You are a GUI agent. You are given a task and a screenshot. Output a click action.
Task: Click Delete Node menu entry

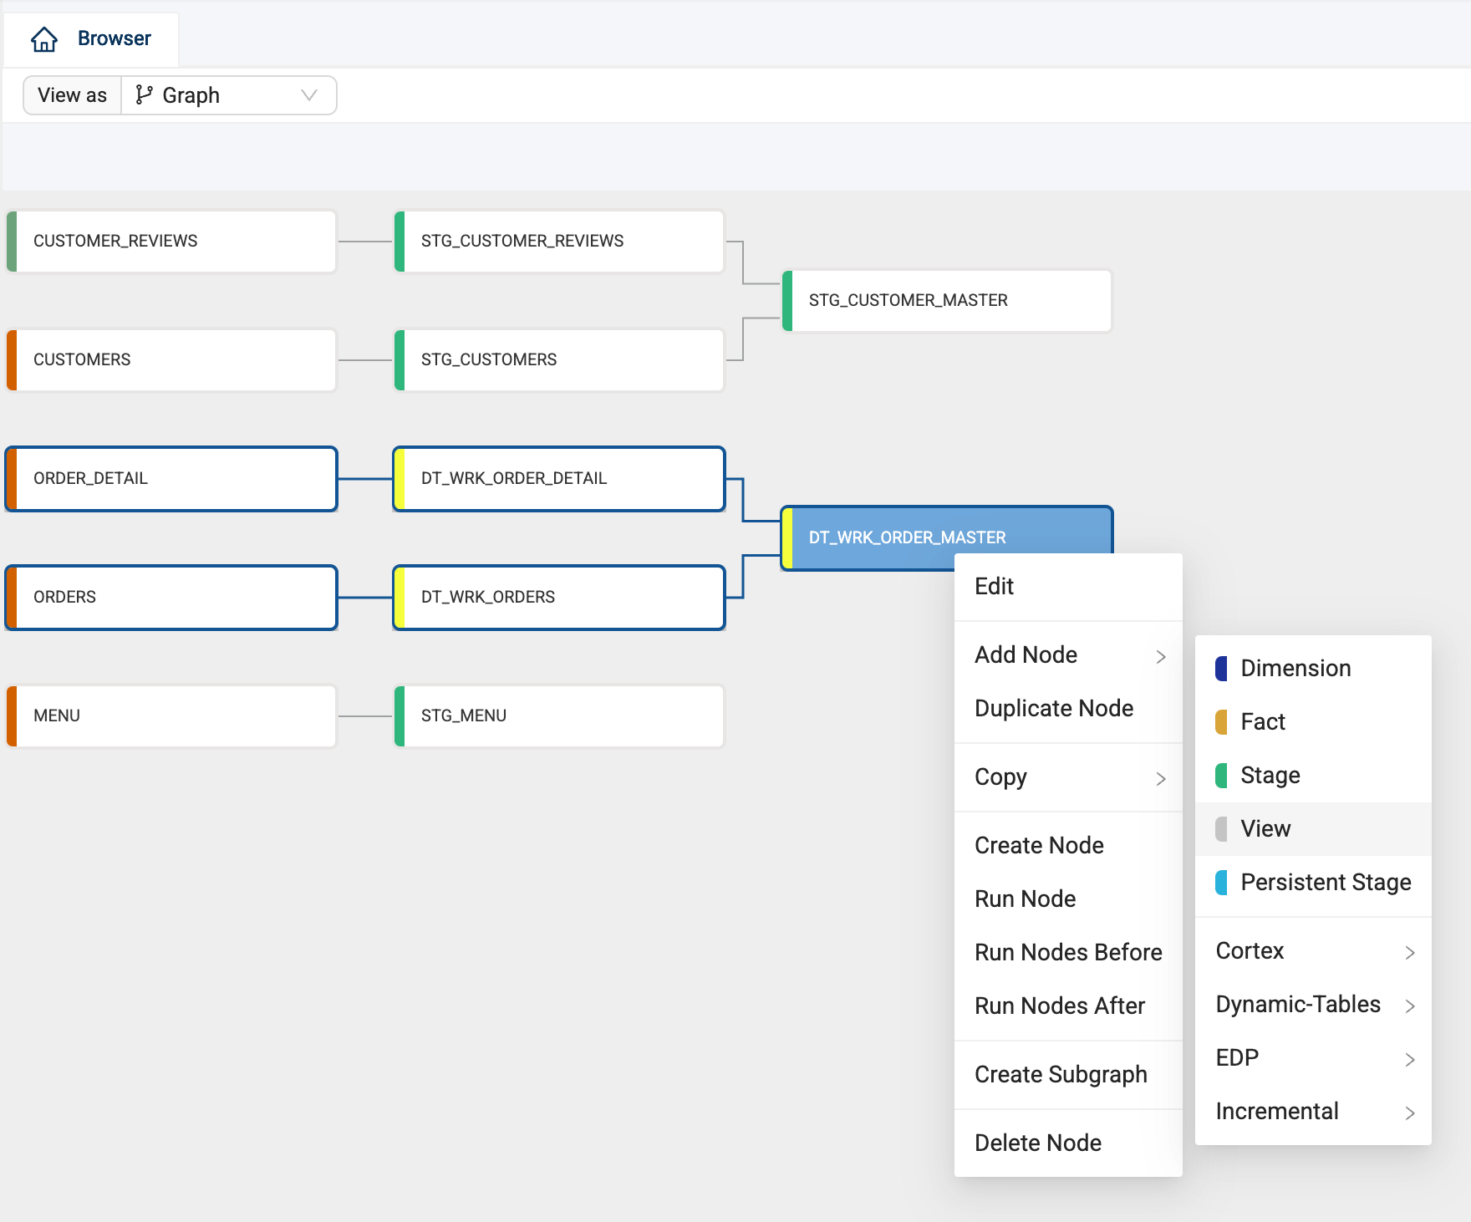coord(1037,1143)
